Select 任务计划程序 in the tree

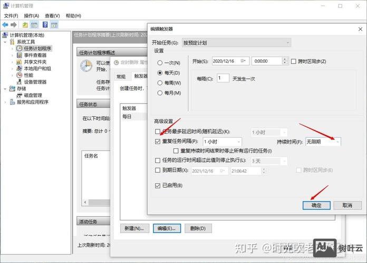[37, 48]
